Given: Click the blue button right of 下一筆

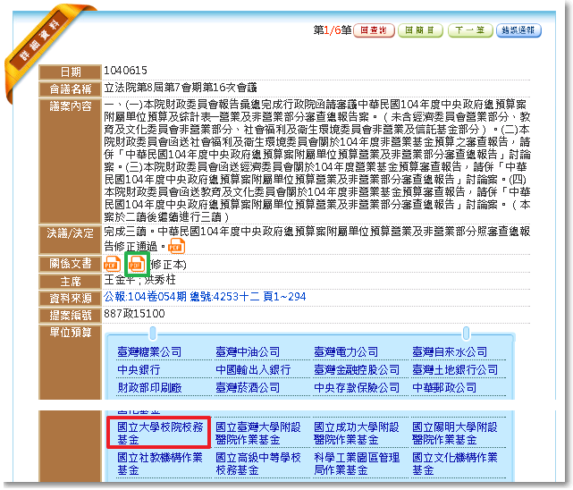Looking at the screenshot, I should (518, 30).
